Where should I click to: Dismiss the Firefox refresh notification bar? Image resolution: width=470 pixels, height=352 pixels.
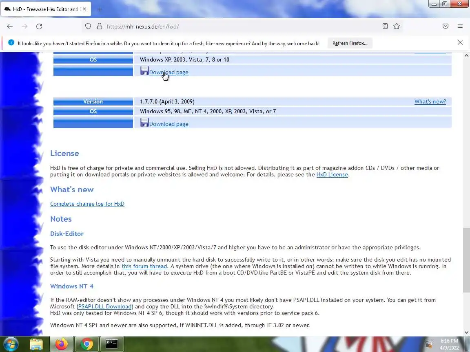coord(460,42)
